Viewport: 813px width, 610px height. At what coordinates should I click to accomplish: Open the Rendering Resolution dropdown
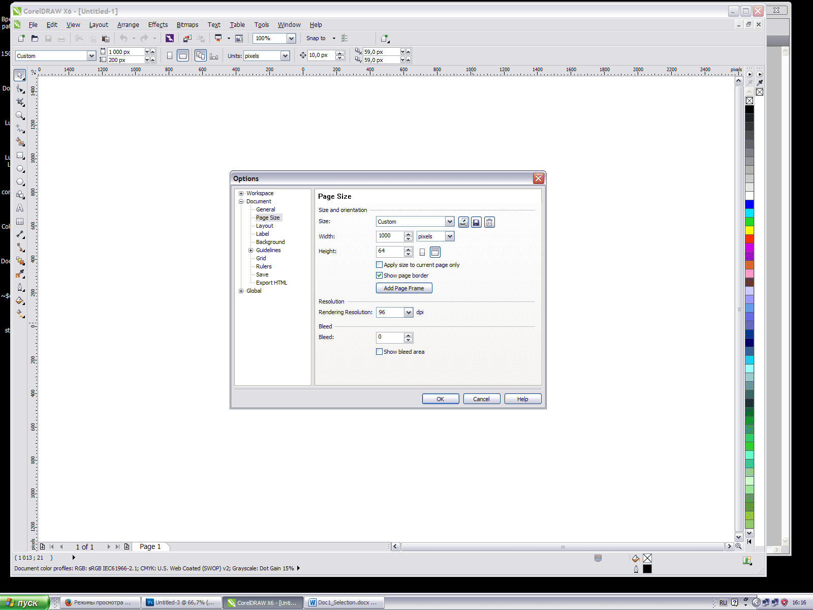409,313
